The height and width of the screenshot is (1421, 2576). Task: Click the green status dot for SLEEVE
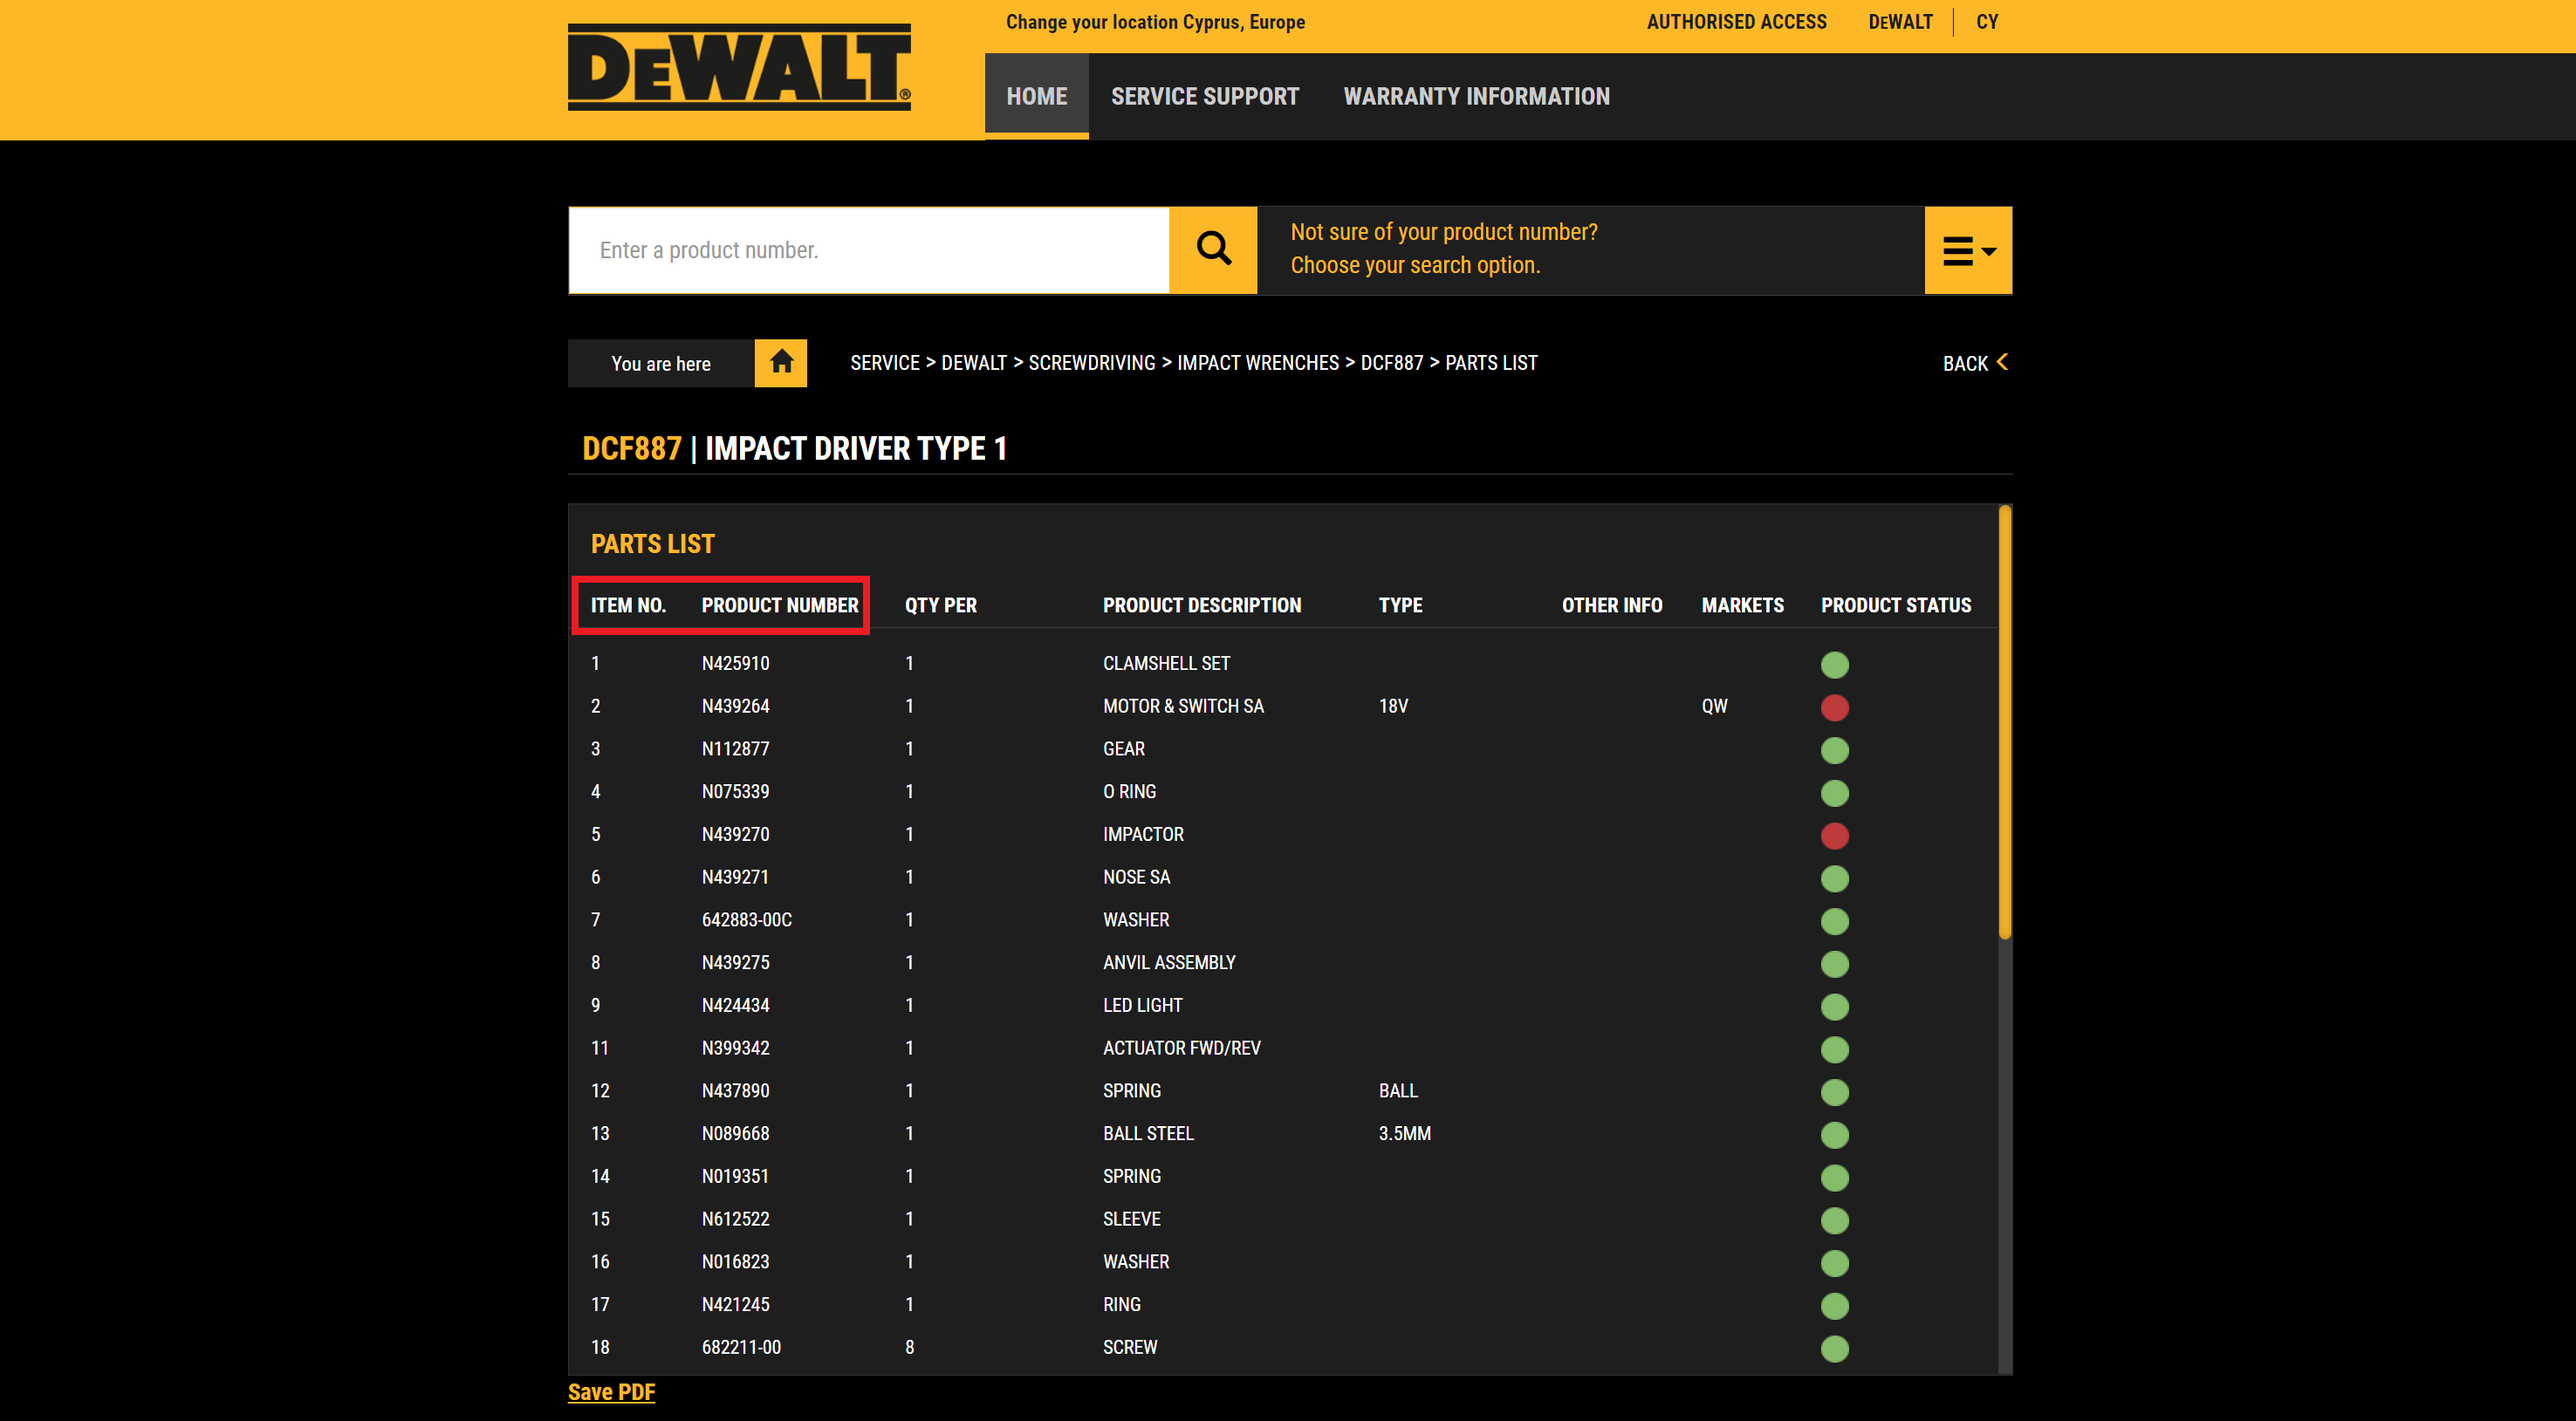tap(1834, 1220)
